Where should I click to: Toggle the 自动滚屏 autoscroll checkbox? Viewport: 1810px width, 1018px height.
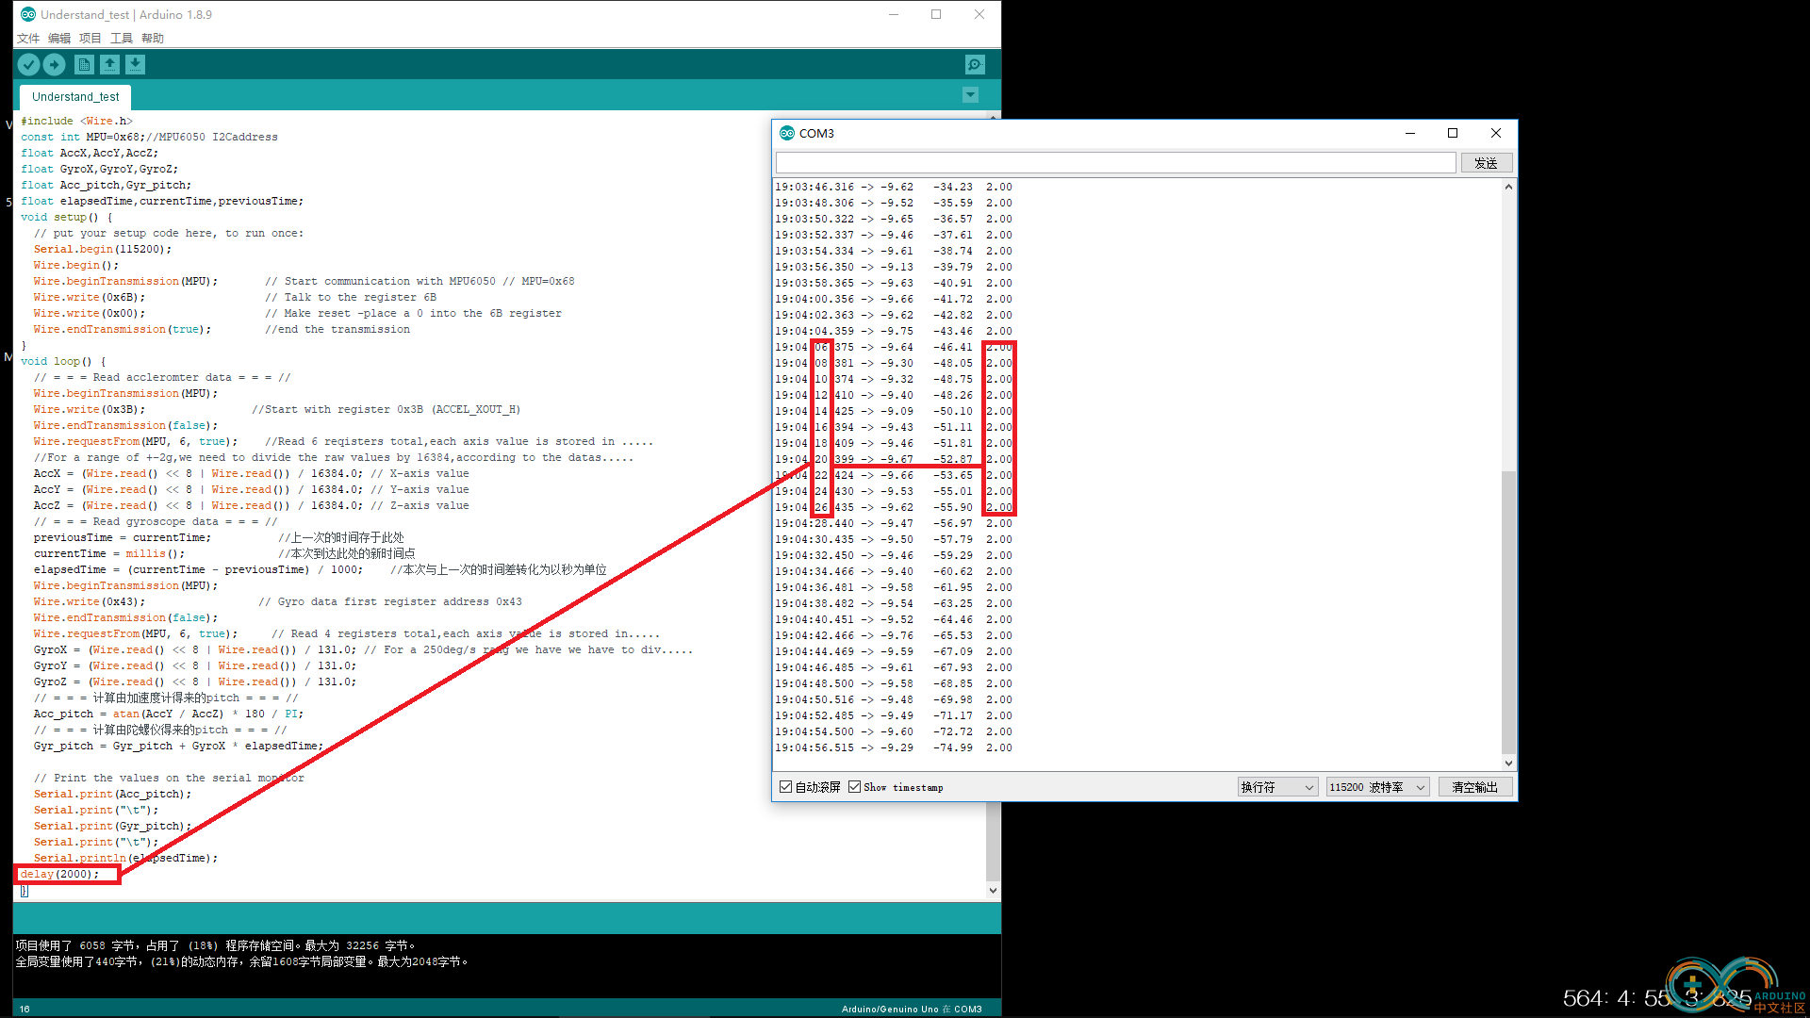tap(785, 787)
